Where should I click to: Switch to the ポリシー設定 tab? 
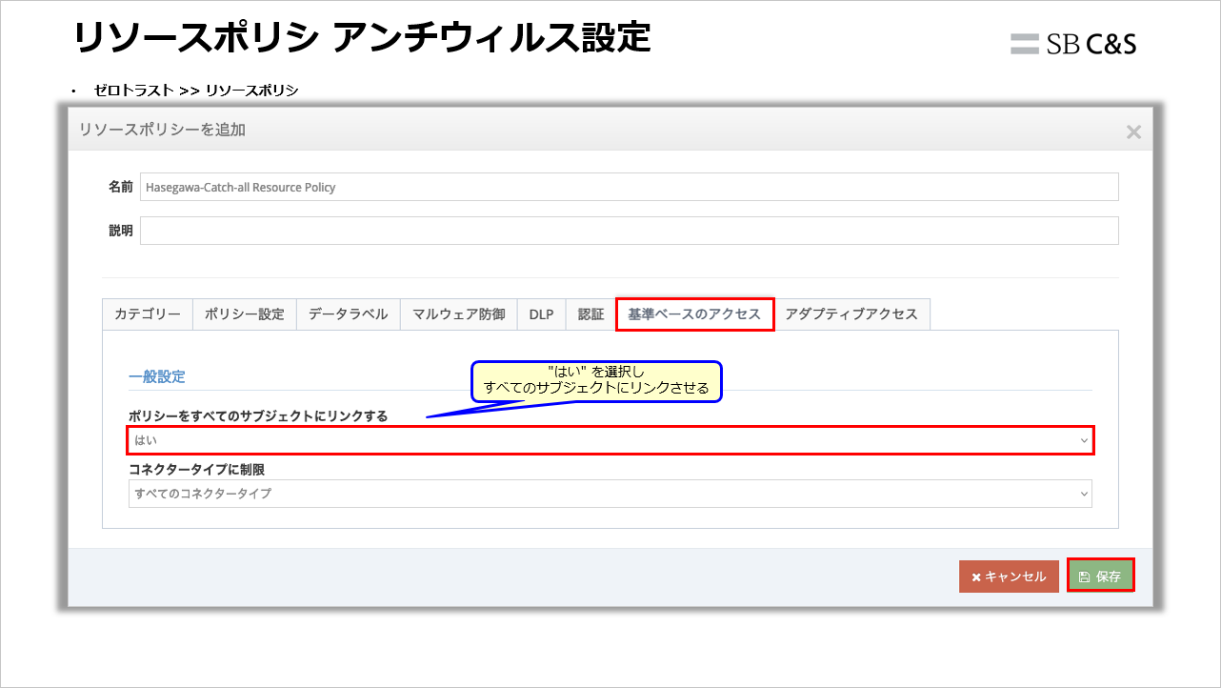point(245,314)
